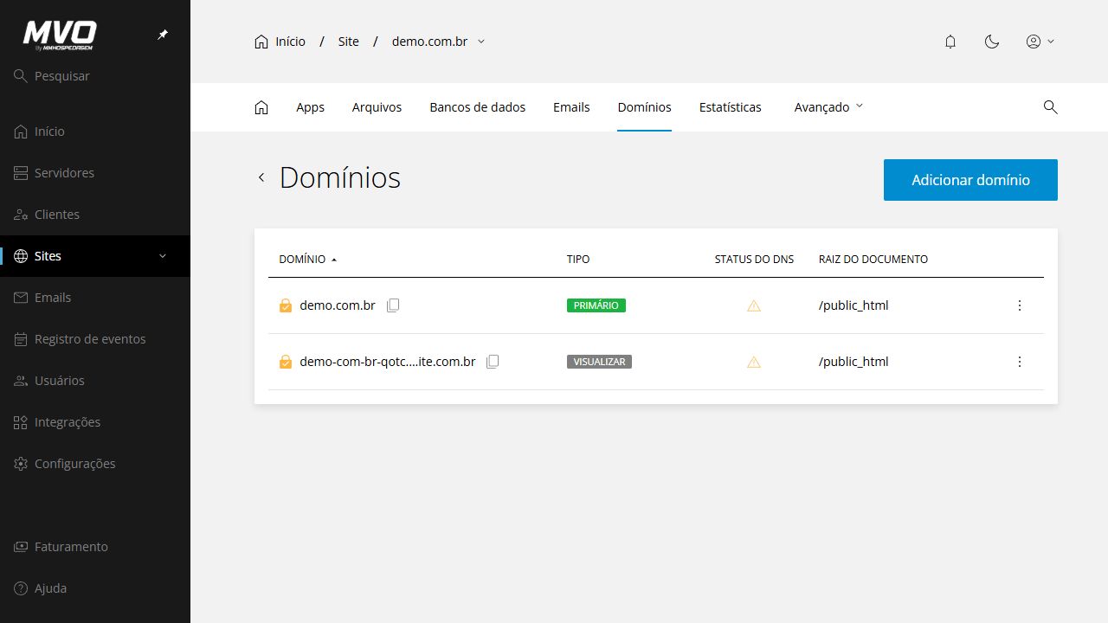Click the search magnifier in the tab bar
Screen dimensions: 1108x623
click(1050, 107)
